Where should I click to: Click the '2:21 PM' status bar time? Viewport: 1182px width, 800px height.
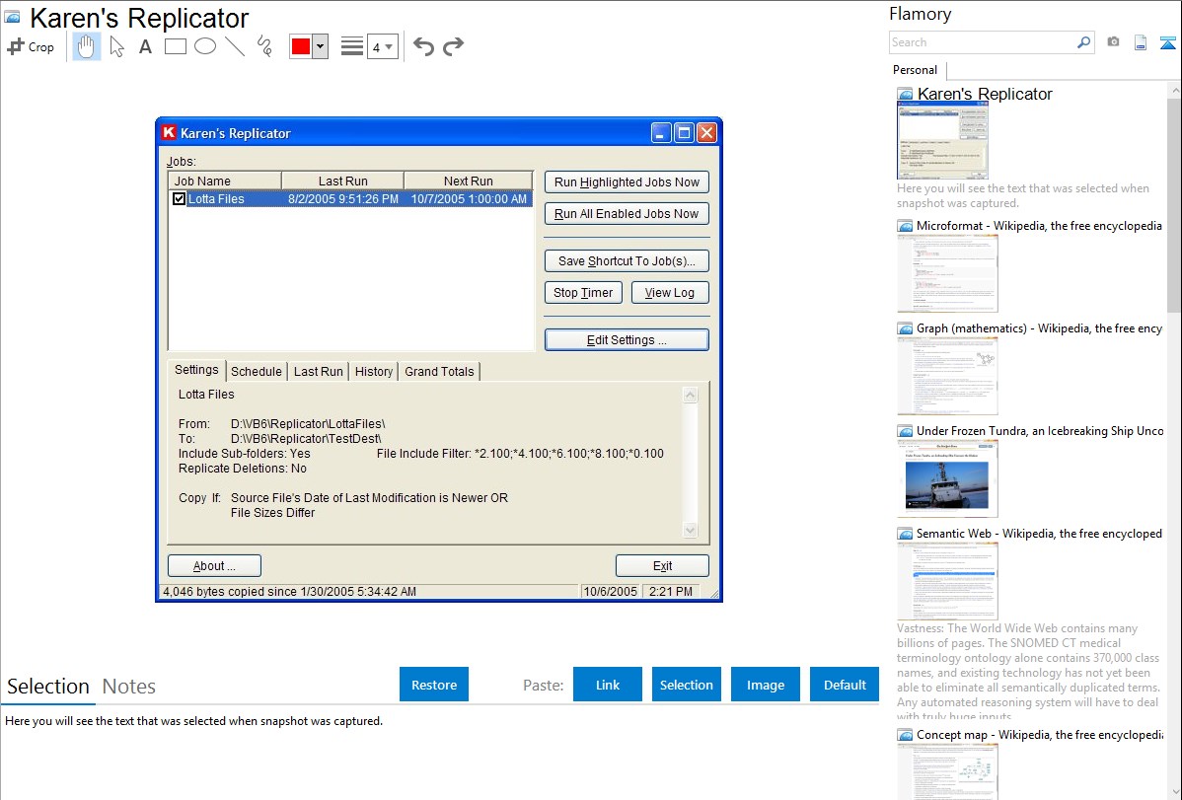coord(671,592)
